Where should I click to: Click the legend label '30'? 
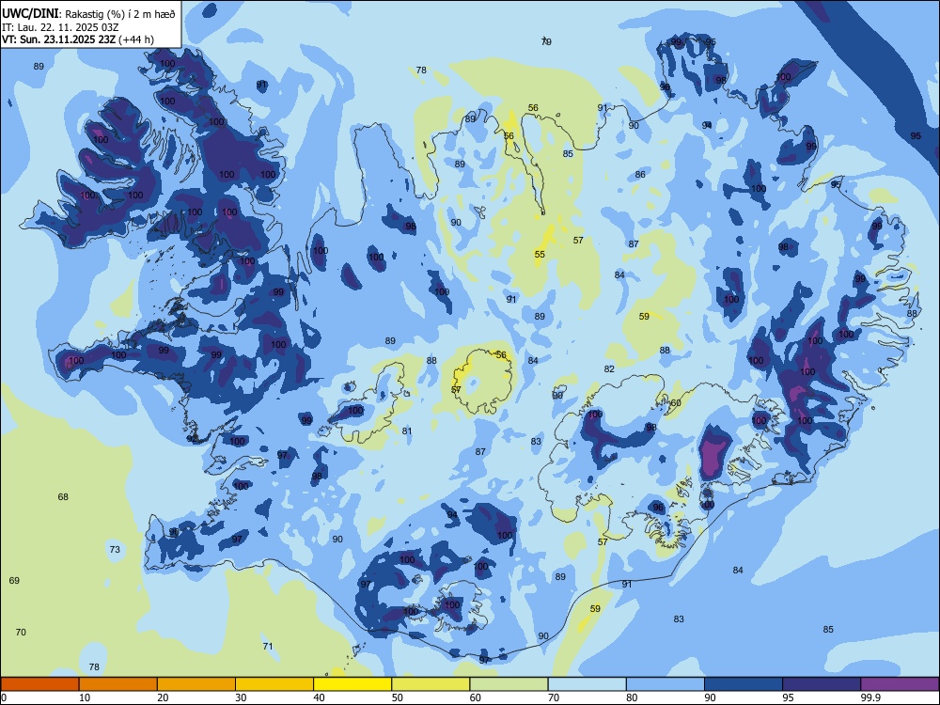[241, 697]
